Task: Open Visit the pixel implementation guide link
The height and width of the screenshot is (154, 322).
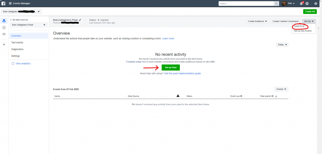Action: click(x=183, y=73)
